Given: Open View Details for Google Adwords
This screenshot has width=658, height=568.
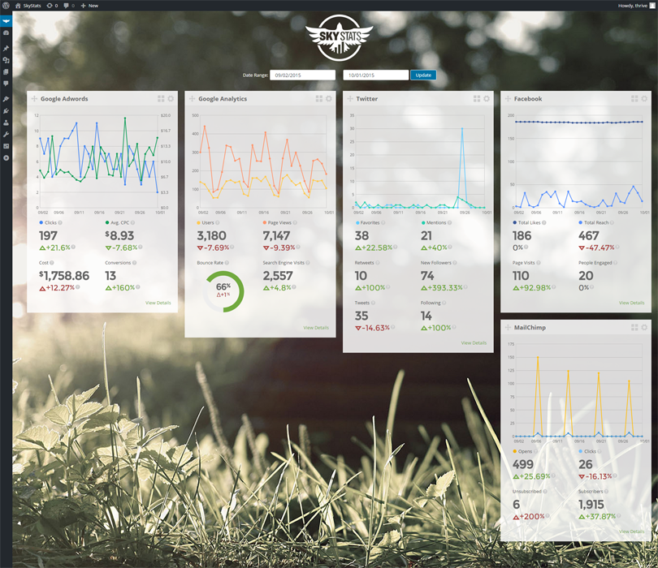Looking at the screenshot, I should click(x=158, y=303).
